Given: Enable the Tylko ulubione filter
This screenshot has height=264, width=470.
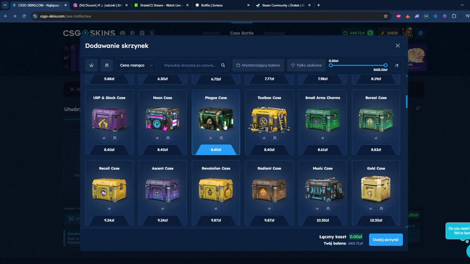Looking at the screenshot, I should pyautogui.click(x=306, y=65).
